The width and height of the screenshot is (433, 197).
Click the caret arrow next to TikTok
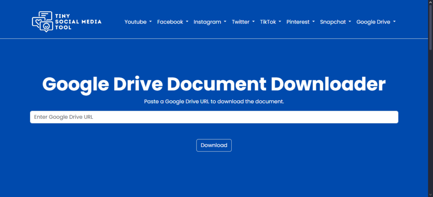point(280,22)
